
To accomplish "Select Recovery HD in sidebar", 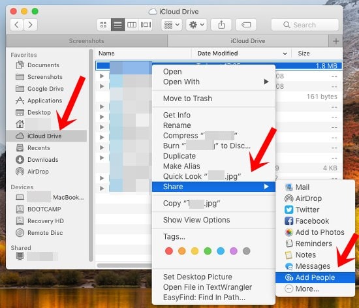I will (x=46, y=221).
